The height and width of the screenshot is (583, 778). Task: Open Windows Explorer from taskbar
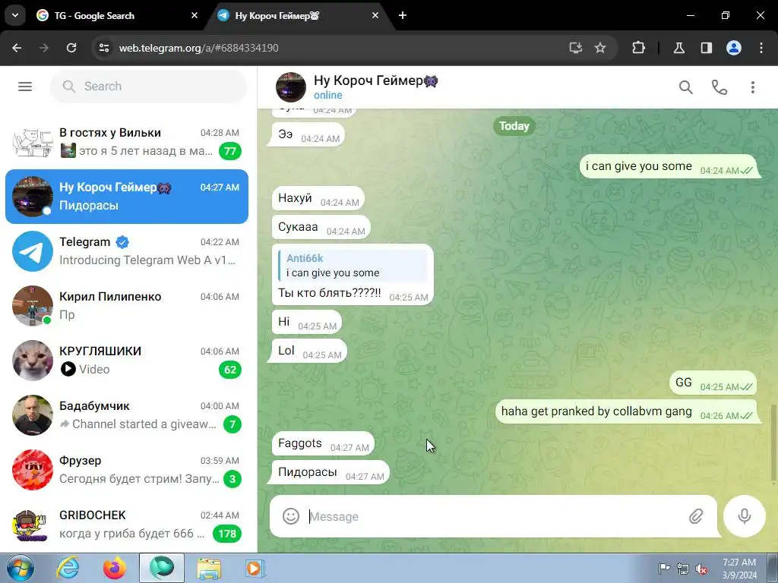pos(209,568)
